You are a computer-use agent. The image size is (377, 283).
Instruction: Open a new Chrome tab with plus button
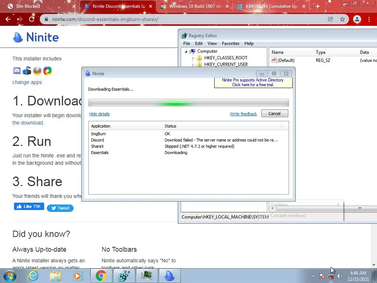(x=318, y=6)
